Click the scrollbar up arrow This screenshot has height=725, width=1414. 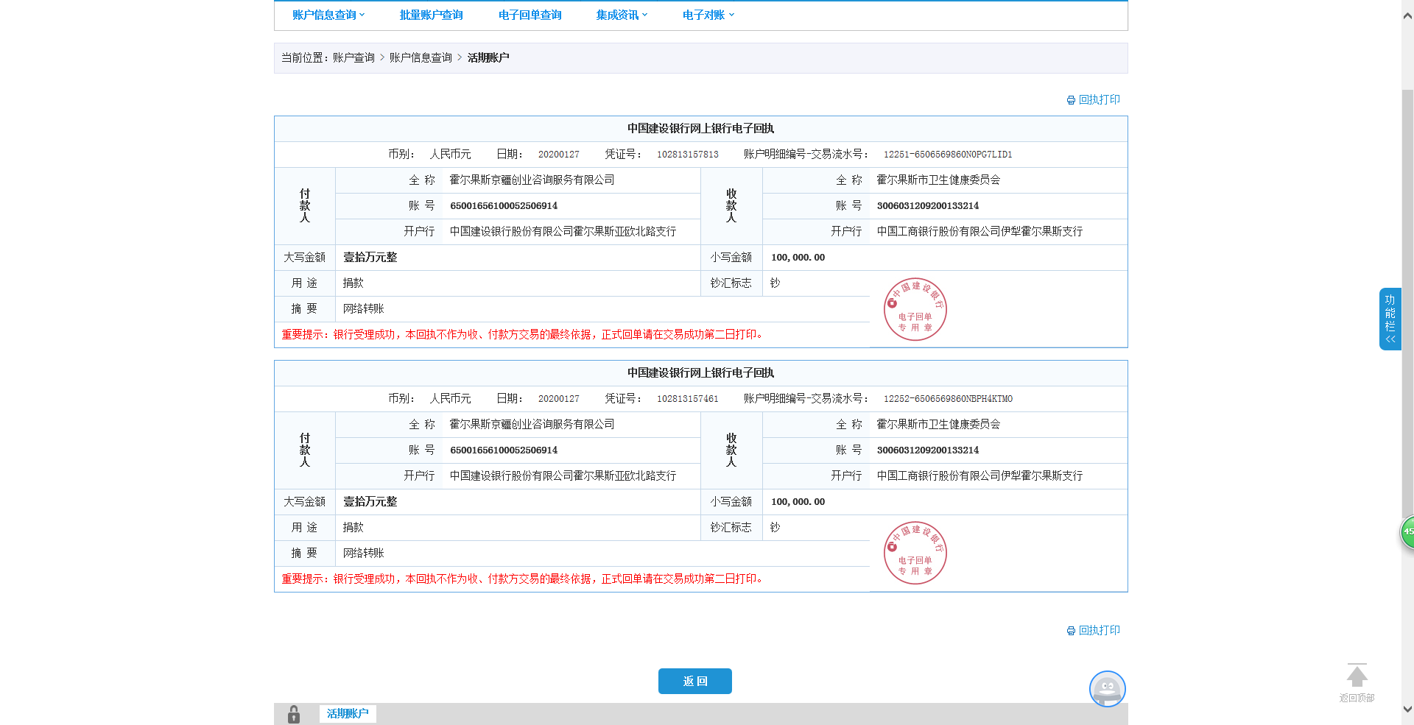click(1407, 15)
